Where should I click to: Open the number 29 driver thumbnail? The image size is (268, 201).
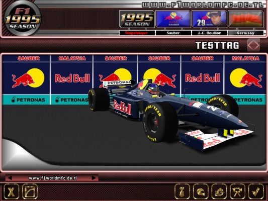tap(209, 19)
